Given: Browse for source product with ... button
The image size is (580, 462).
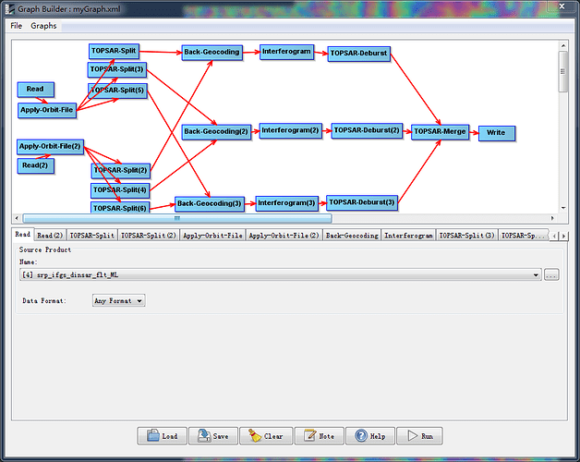Looking at the screenshot, I should click(x=551, y=274).
